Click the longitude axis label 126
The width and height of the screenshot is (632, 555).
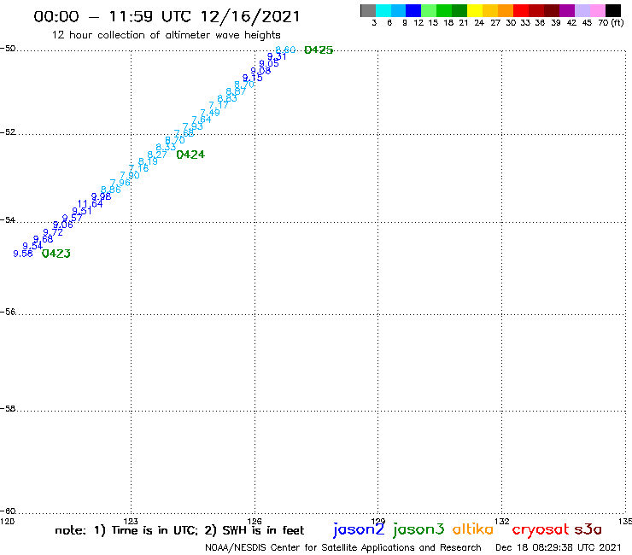(255, 522)
